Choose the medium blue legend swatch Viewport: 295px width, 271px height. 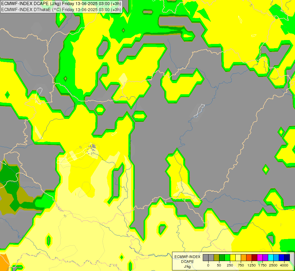coord(282,257)
